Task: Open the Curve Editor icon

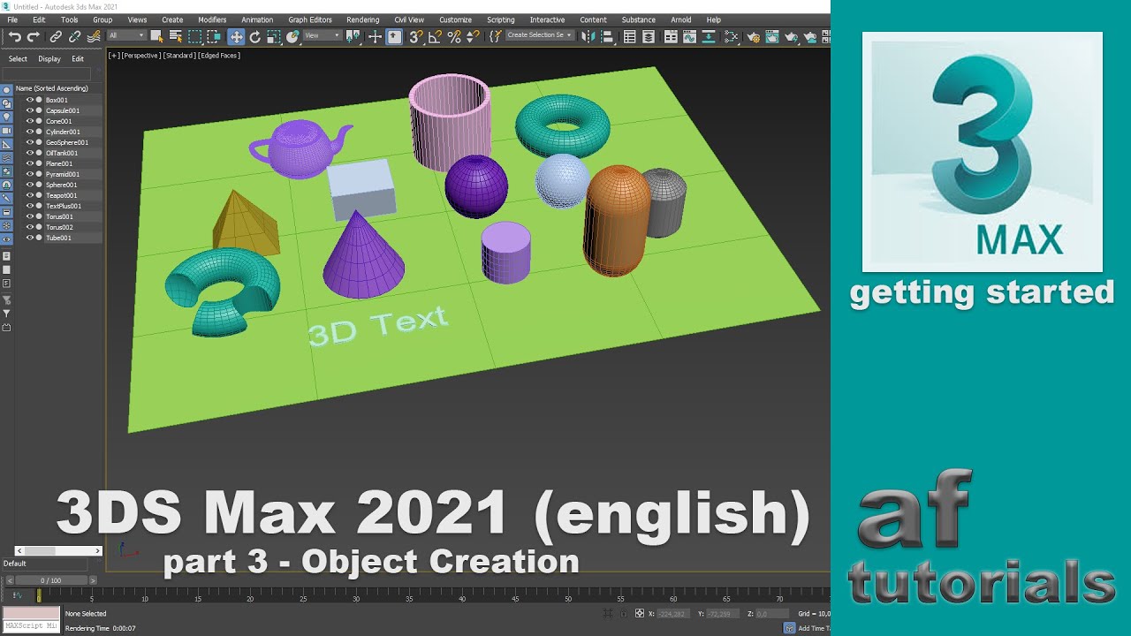Action: 689,36
